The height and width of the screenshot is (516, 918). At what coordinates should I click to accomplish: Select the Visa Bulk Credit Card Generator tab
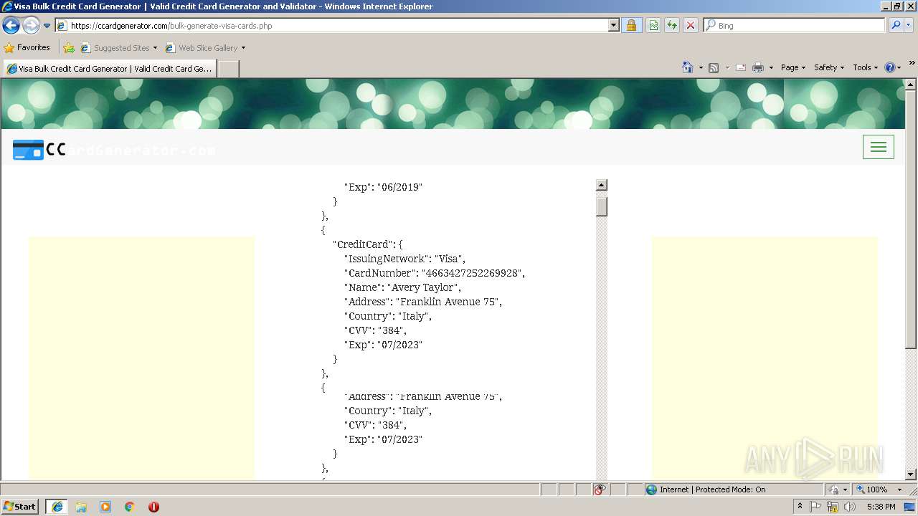point(110,69)
